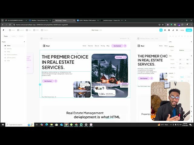194x145 pixels.
Task: Select Grid layout type
Action: (189, 77)
